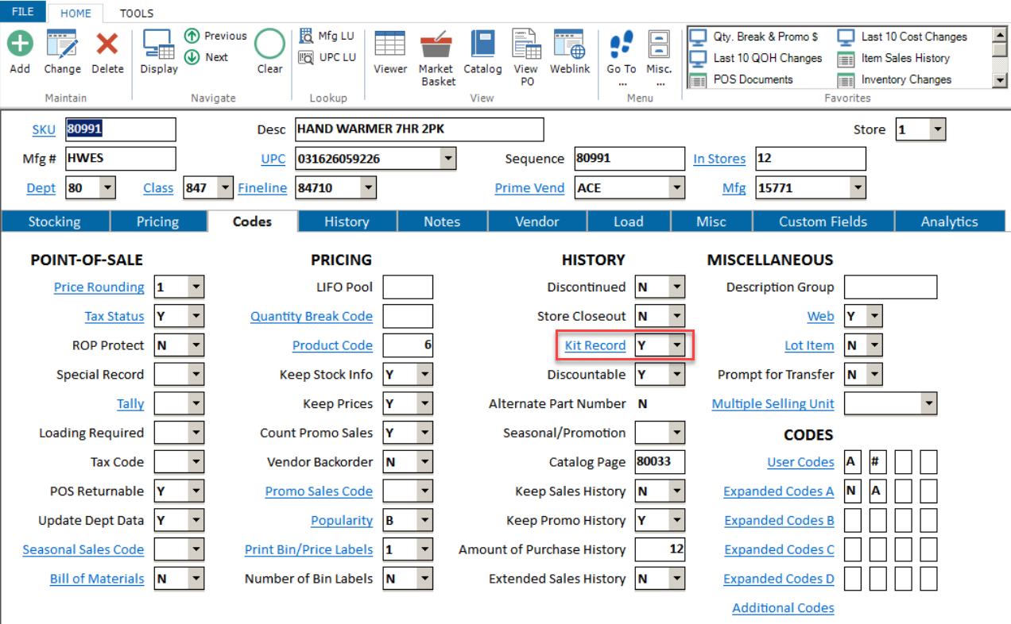
Task: Open Mfg LU lookup
Action: [327, 36]
